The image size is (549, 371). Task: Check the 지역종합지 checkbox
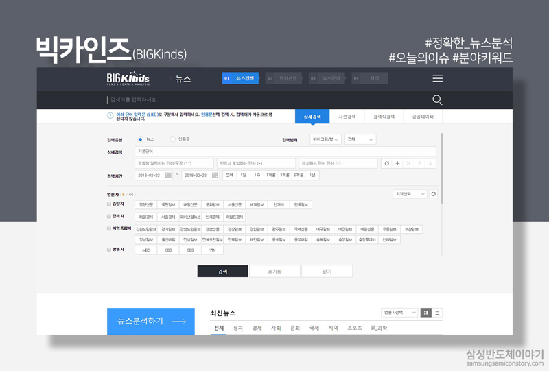(109, 228)
